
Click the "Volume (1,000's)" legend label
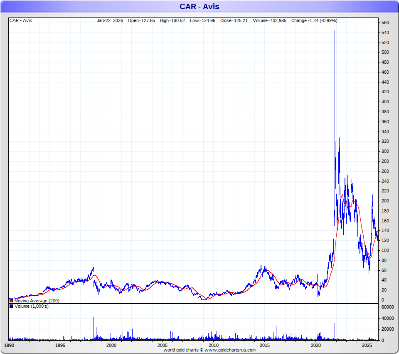[32, 306]
